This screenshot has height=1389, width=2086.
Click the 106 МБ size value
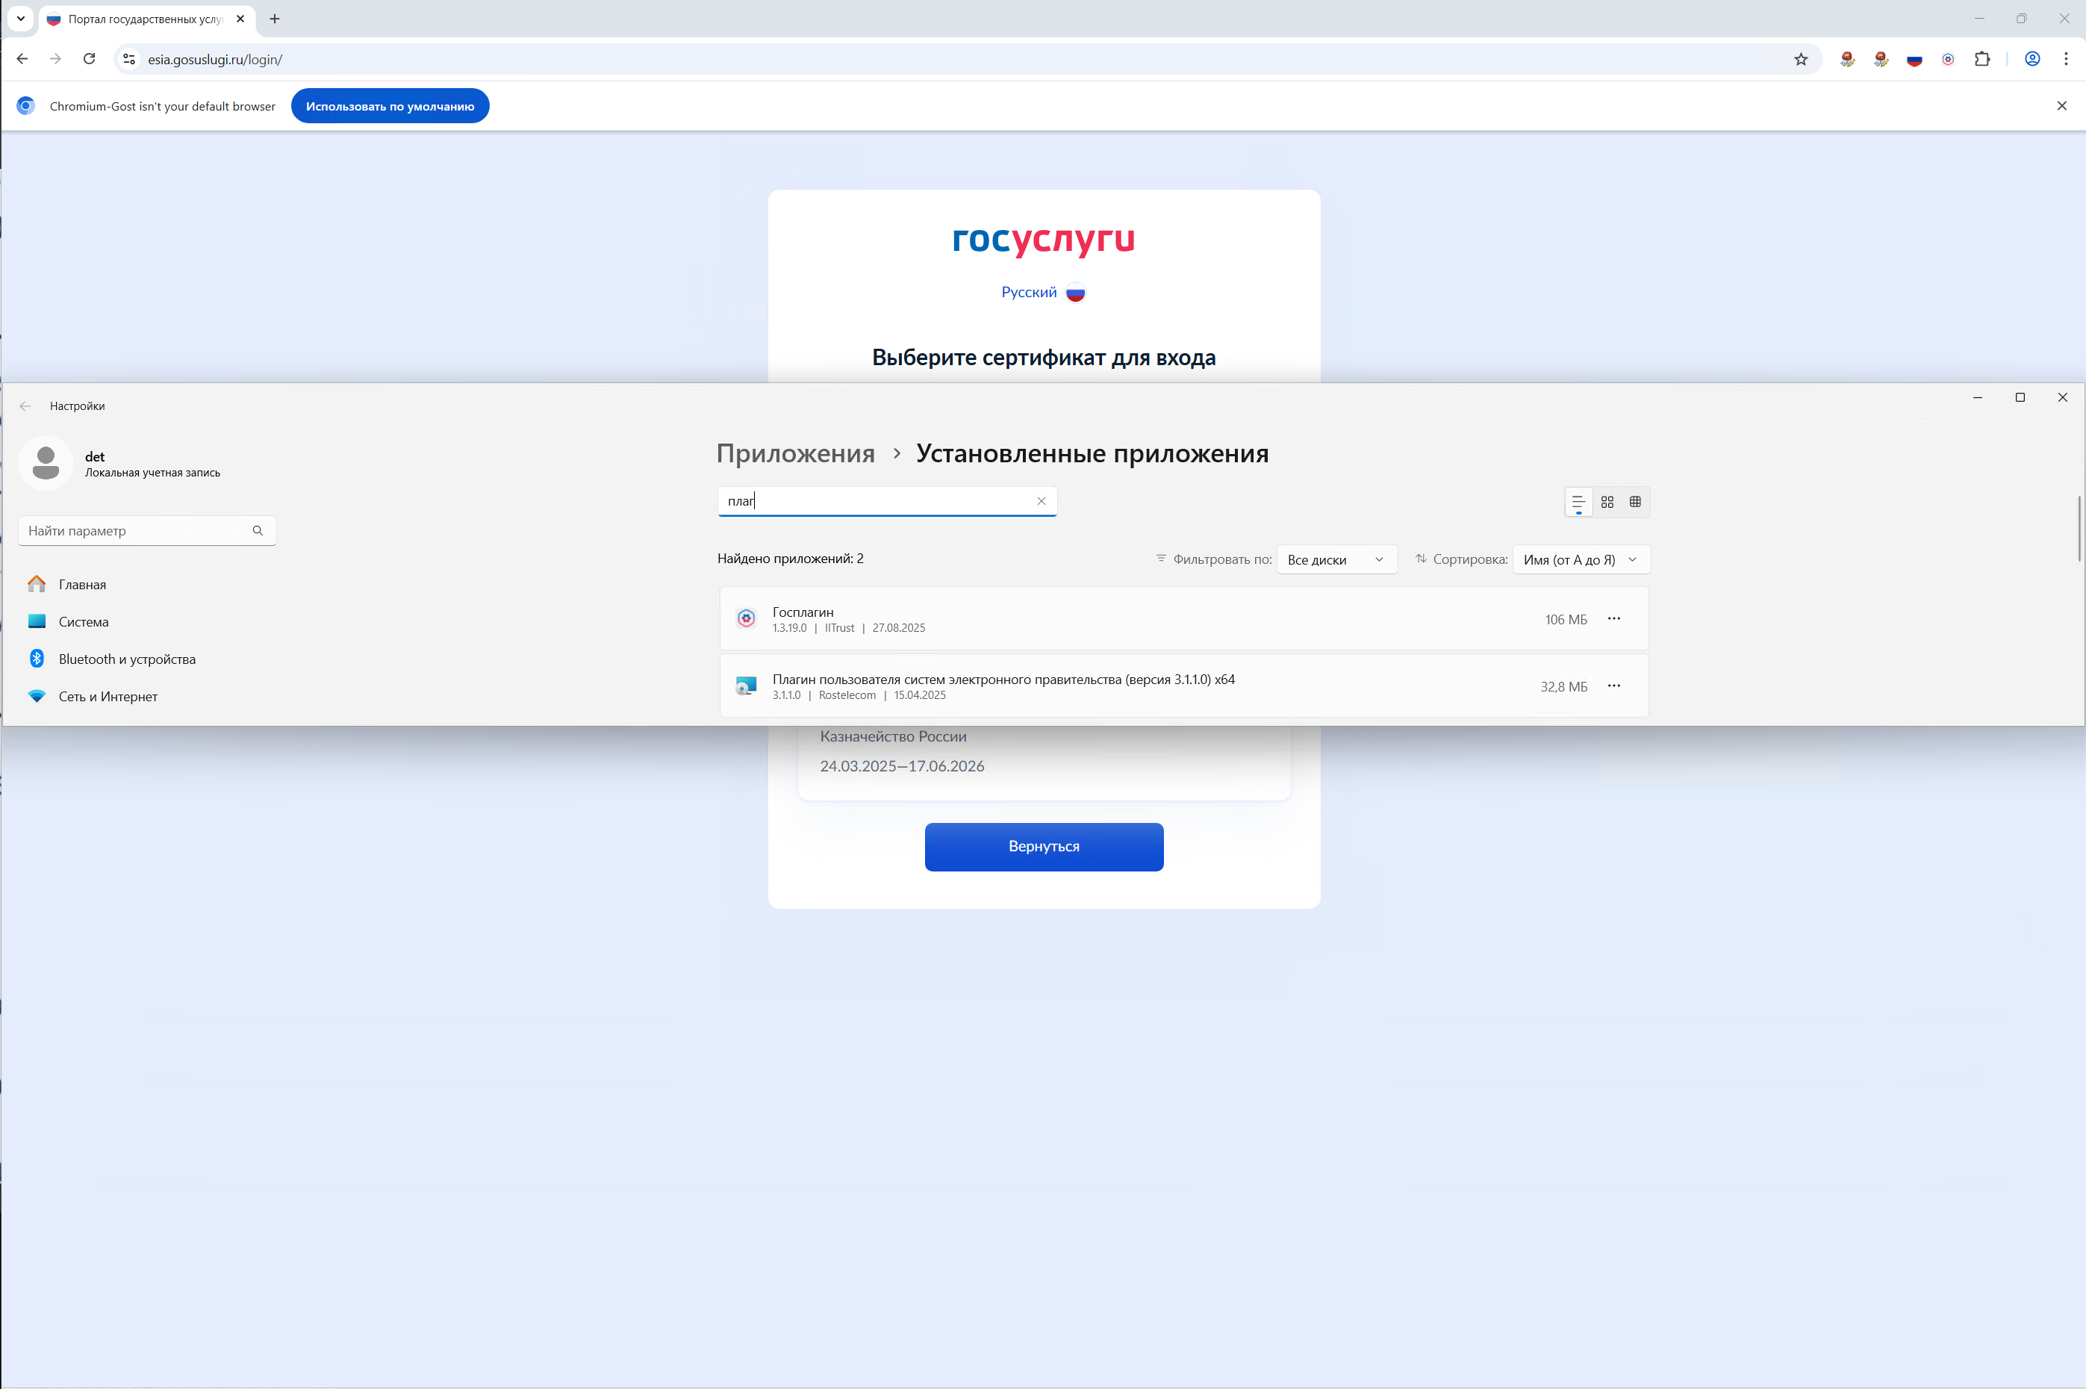coord(1566,619)
